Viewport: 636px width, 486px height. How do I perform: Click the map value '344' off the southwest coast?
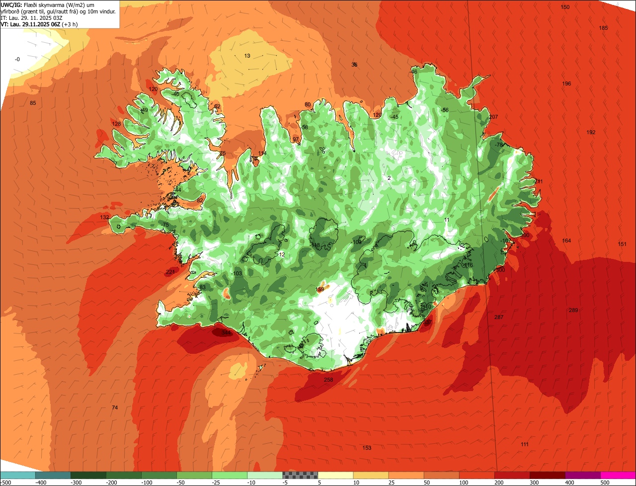click(x=226, y=332)
